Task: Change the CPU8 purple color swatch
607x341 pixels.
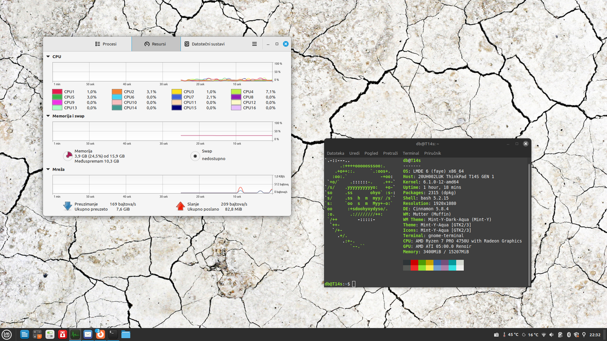Action: coord(236,97)
